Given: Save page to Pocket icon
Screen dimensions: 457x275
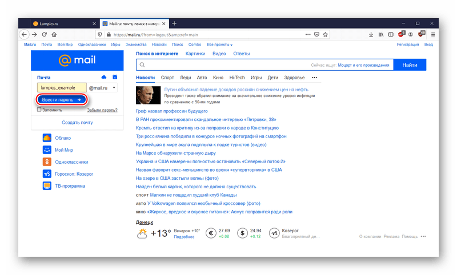Looking at the screenshot, I should [317, 34].
